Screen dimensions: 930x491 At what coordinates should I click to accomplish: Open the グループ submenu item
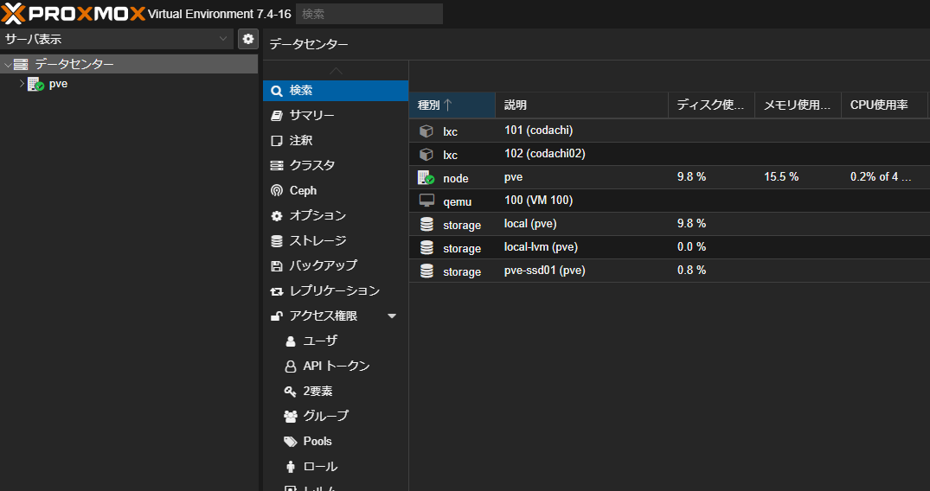(x=336, y=417)
